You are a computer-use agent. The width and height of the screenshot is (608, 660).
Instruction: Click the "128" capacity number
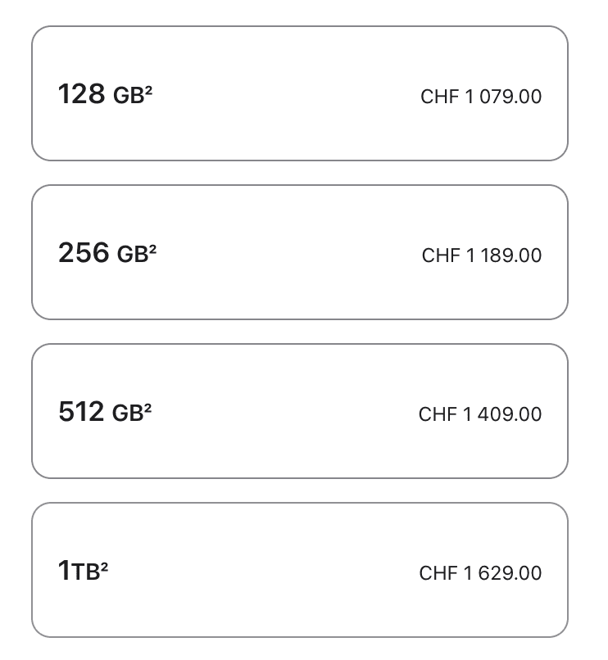(81, 94)
